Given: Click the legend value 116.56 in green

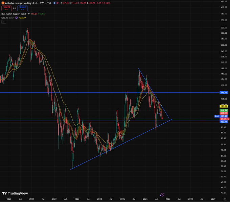Looking at the screenshot, I should (x=42, y=14).
